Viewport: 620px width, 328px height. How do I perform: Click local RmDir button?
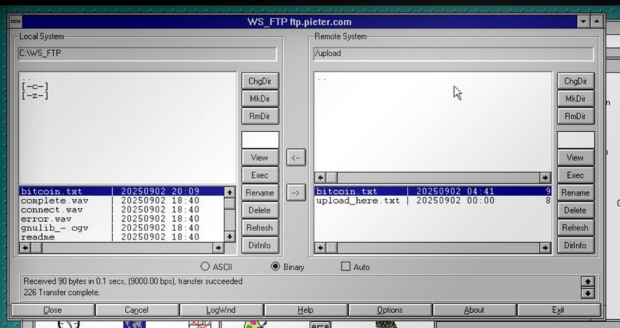pyautogui.click(x=260, y=116)
